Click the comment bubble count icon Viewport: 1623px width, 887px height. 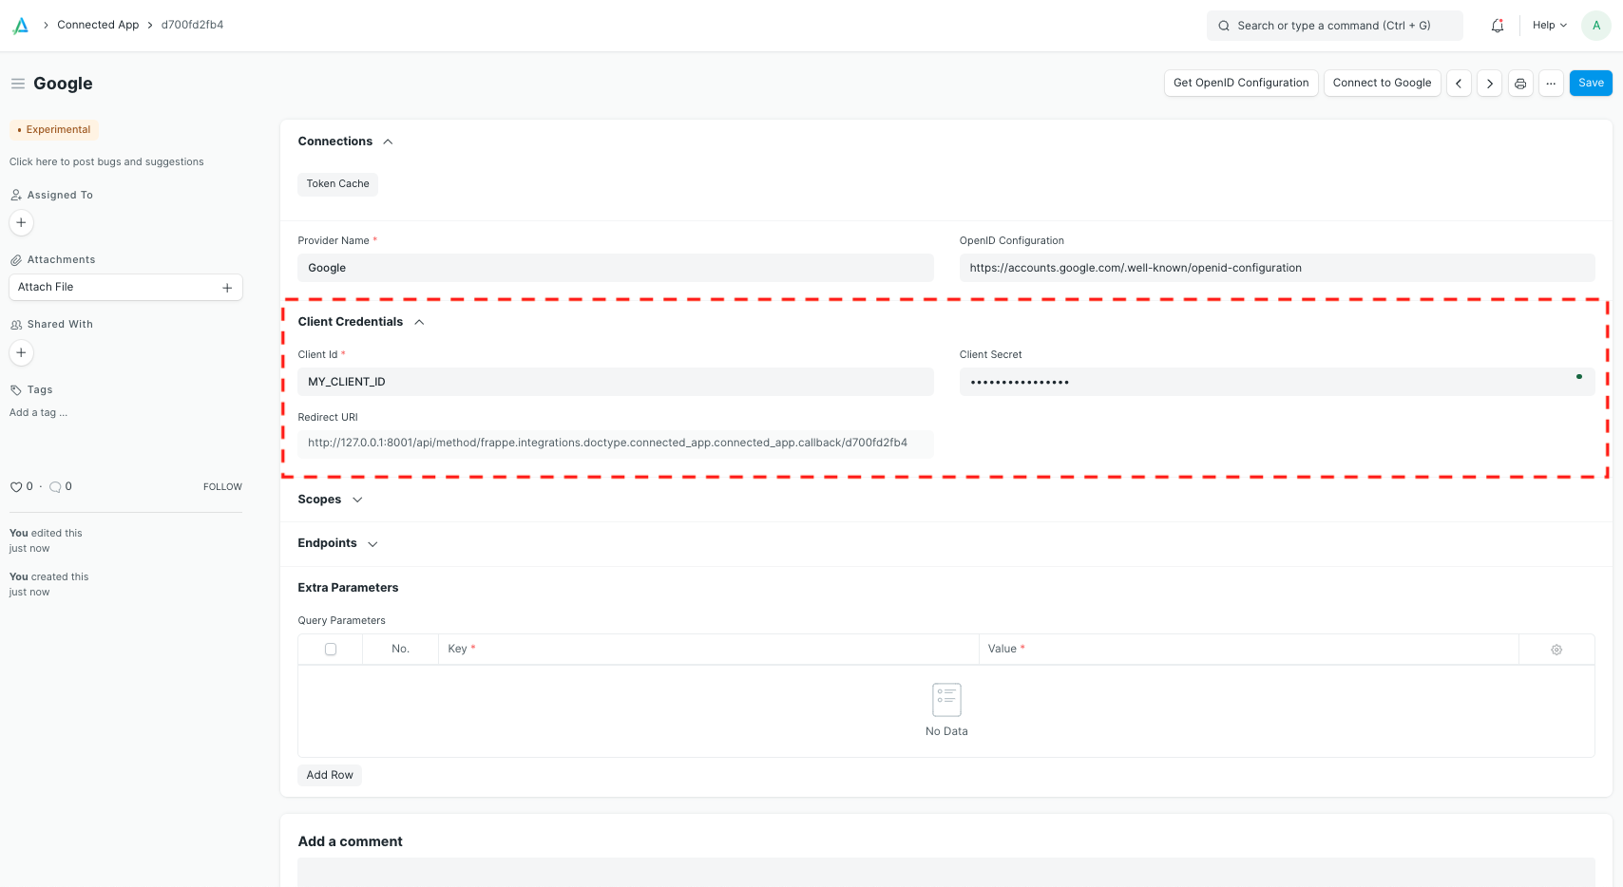[x=55, y=487]
